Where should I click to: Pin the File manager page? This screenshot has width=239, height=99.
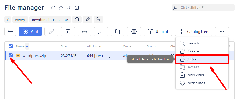pyautogui.click(x=69, y=8)
